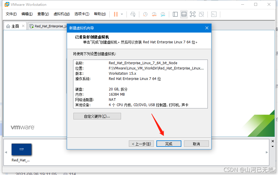278x175 pixels.
Task: Close the 主页 tab
Action: [23, 26]
